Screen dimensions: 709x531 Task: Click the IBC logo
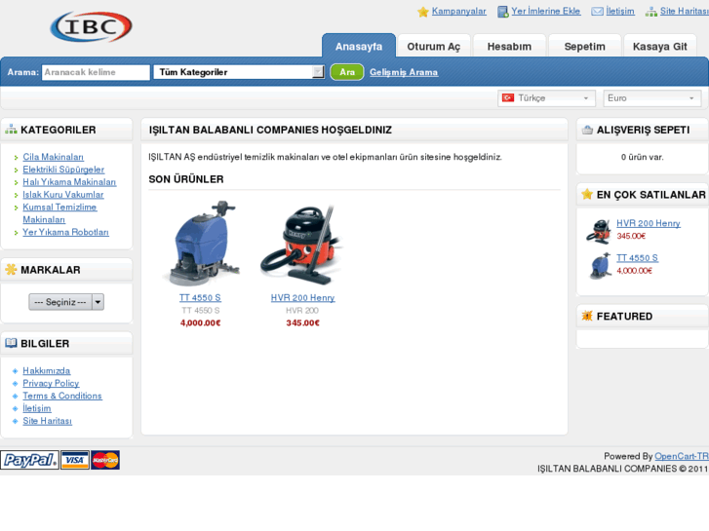[x=91, y=26]
